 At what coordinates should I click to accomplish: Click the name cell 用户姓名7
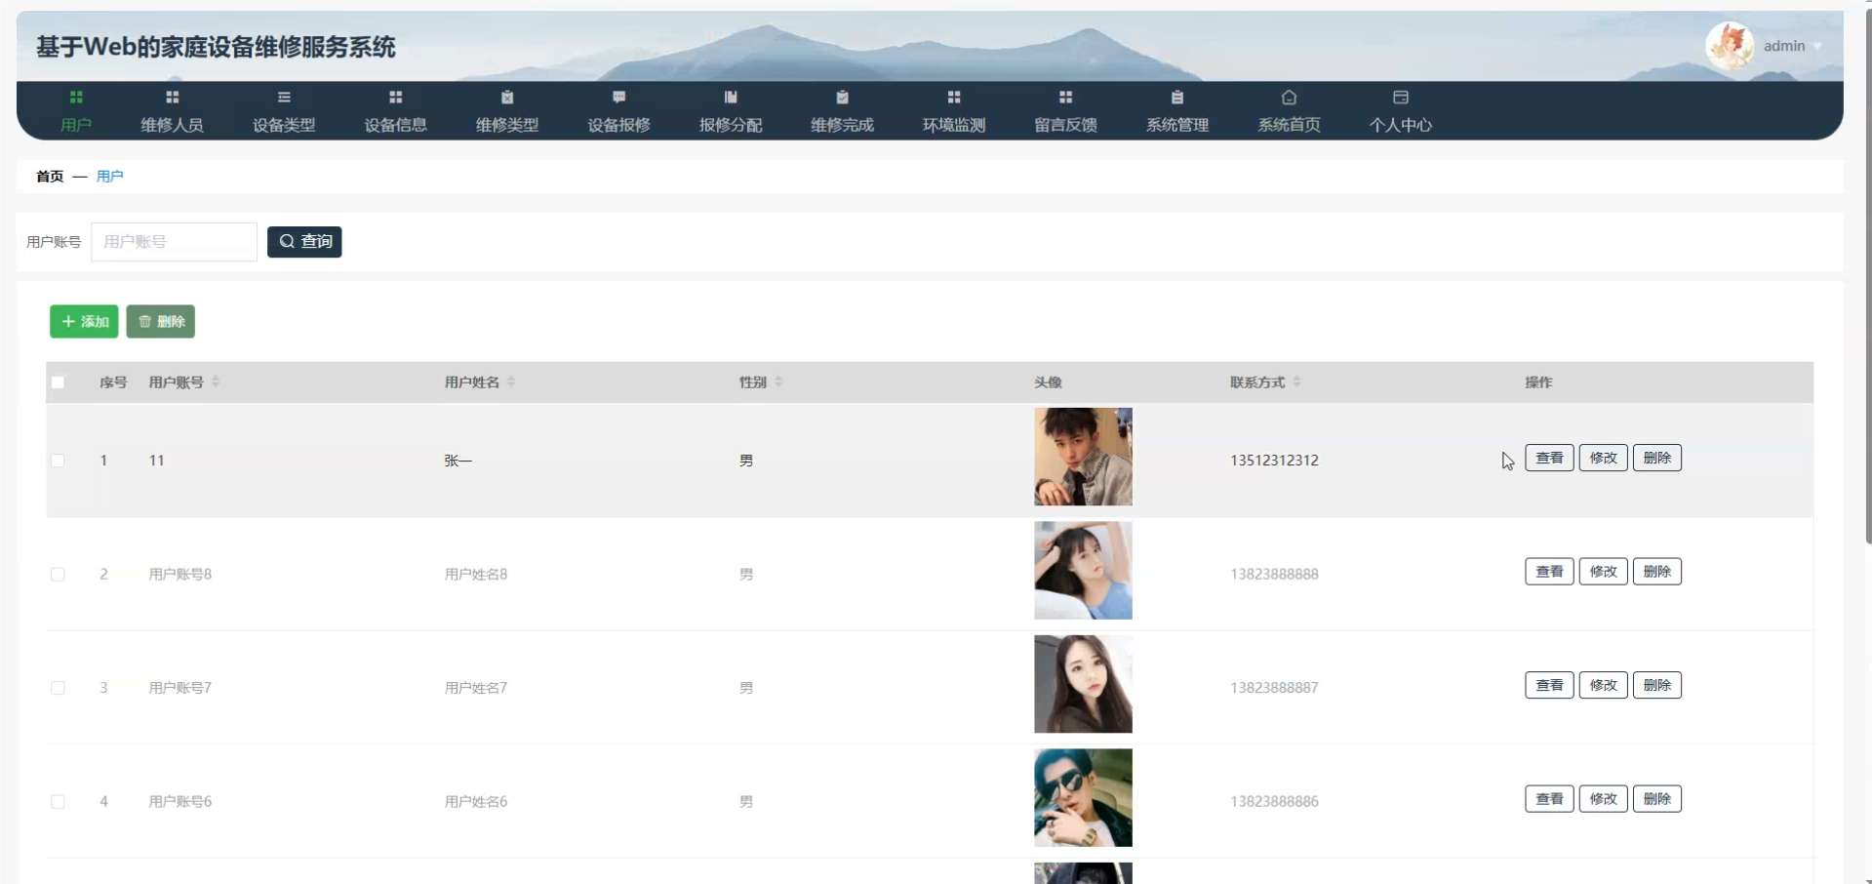[x=476, y=688]
